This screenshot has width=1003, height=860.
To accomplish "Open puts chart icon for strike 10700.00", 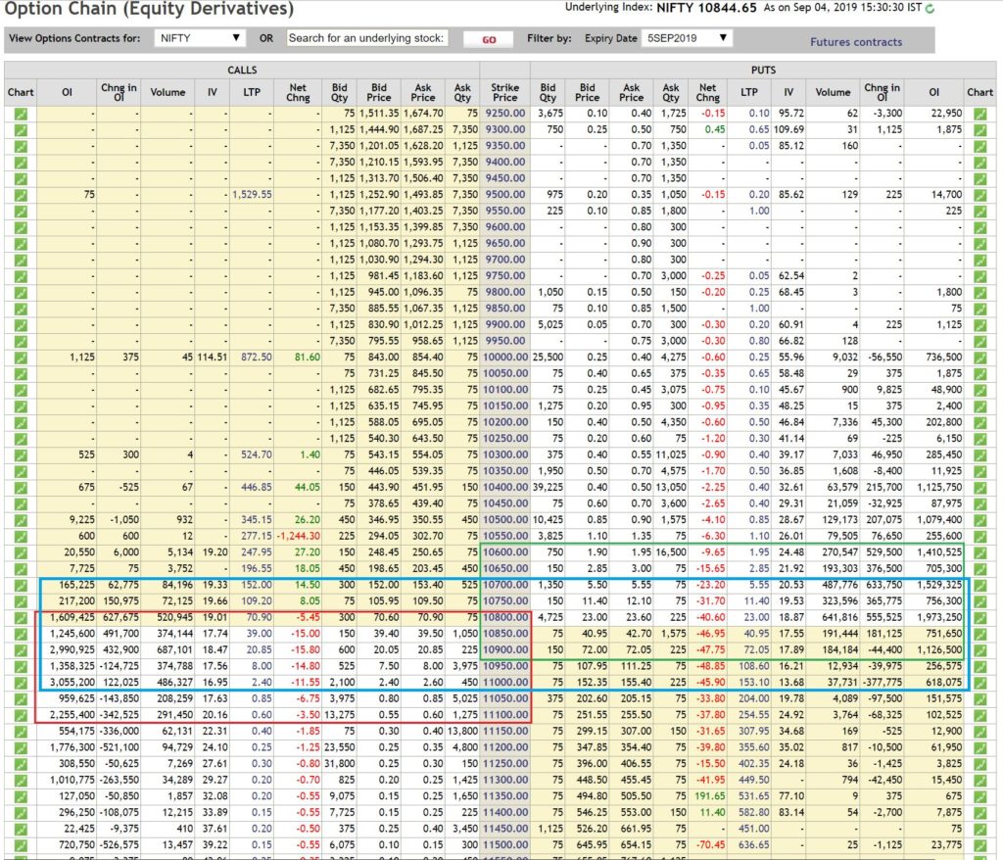I will coord(979,586).
